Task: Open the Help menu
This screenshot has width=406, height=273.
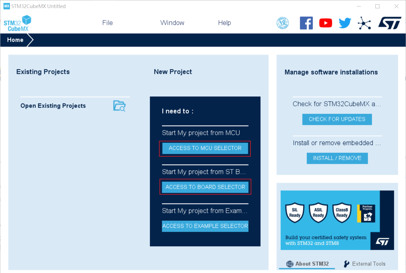Action: click(224, 23)
